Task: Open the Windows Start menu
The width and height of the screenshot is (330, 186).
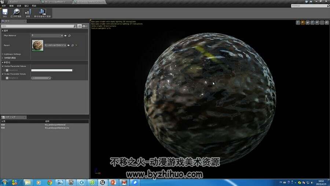Action: [4, 182]
